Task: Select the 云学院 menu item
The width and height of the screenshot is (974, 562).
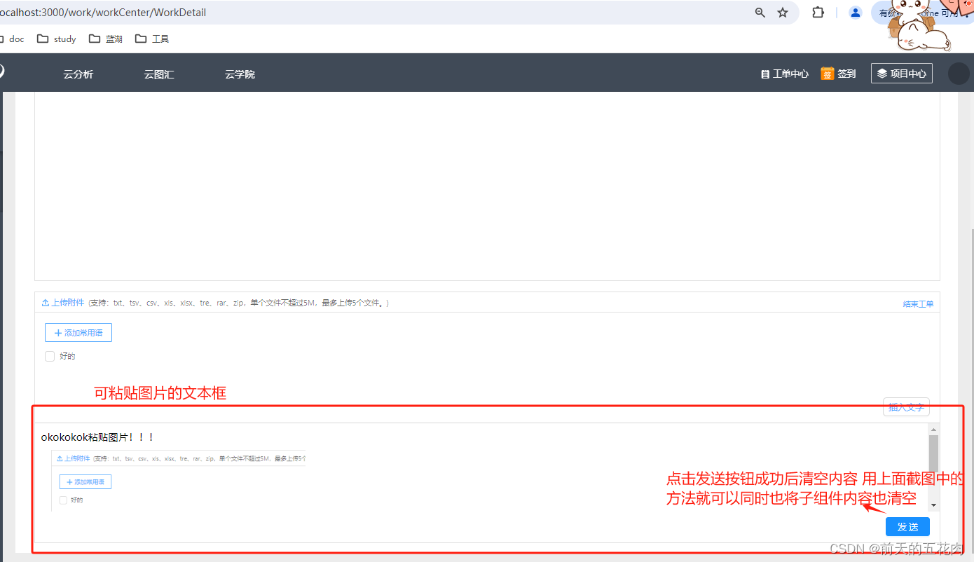Action: (x=240, y=73)
